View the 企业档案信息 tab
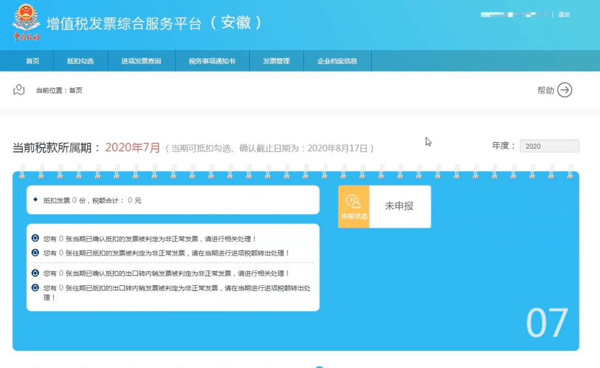Viewport: 600px width, 368px height. [337, 61]
